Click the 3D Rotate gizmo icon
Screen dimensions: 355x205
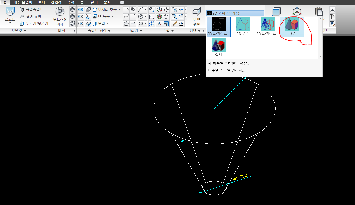tap(159, 17)
